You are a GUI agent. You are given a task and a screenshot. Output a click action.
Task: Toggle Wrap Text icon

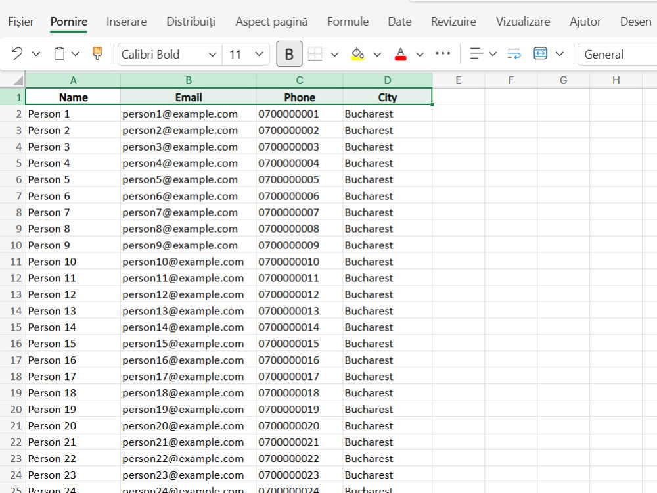[514, 54]
